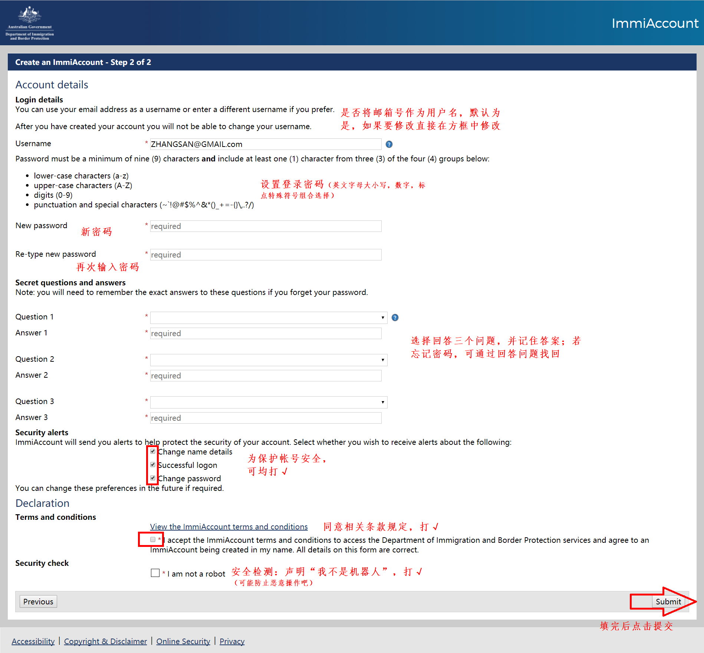
Task: Click the help icon beside Question 1
Action: [x=395, y=318]
